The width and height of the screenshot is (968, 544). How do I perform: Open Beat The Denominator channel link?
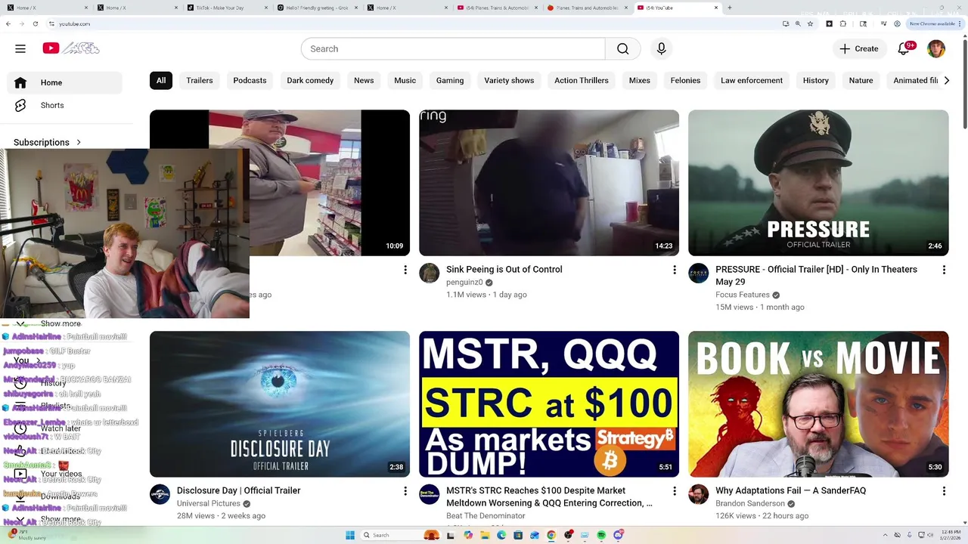tap(486, 516)
